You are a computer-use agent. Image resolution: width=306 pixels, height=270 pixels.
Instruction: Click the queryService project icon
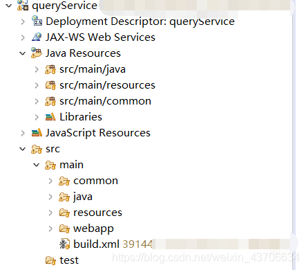[x=23, y=6]
